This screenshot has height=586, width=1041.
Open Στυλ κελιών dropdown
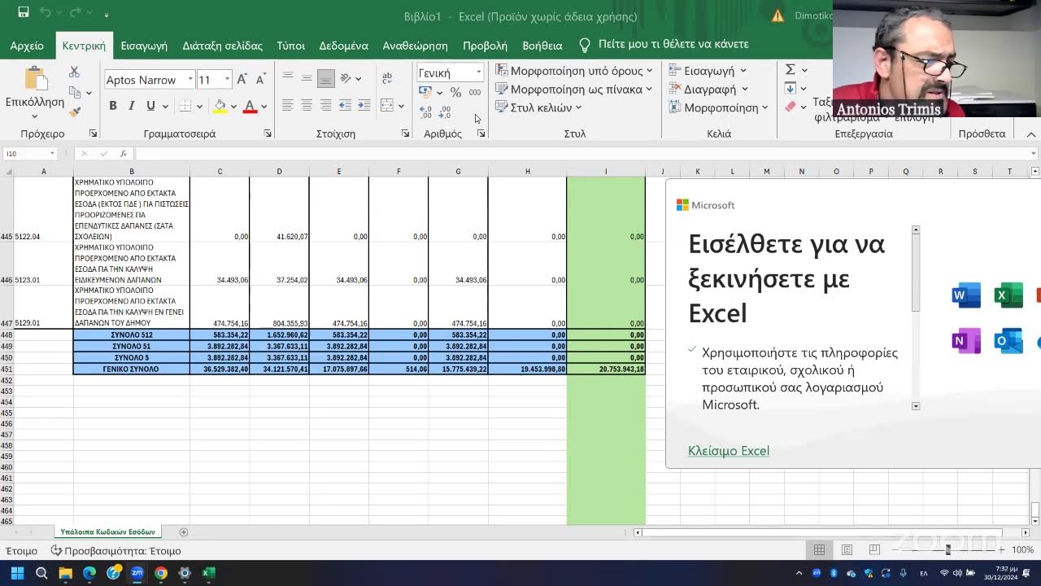pos(538,107)
